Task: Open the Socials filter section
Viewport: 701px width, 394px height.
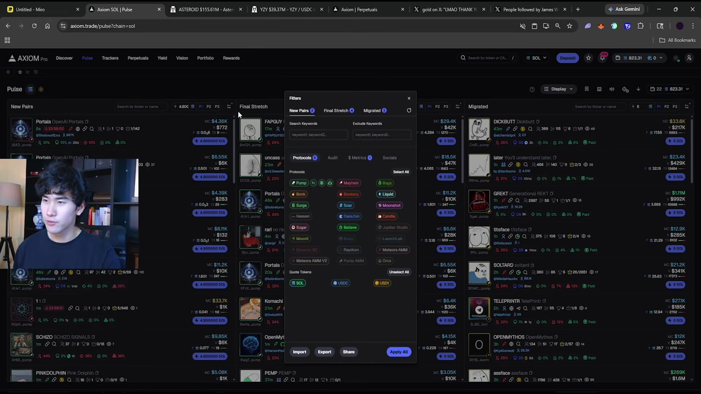Action: click(x=390, y=158)
